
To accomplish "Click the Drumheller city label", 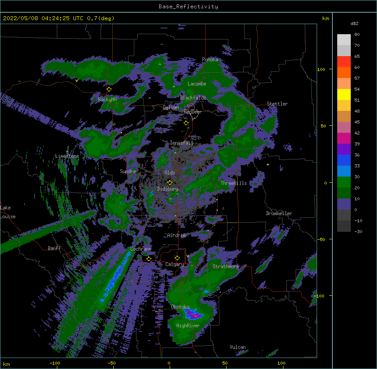I will click(x=279, y=213).
